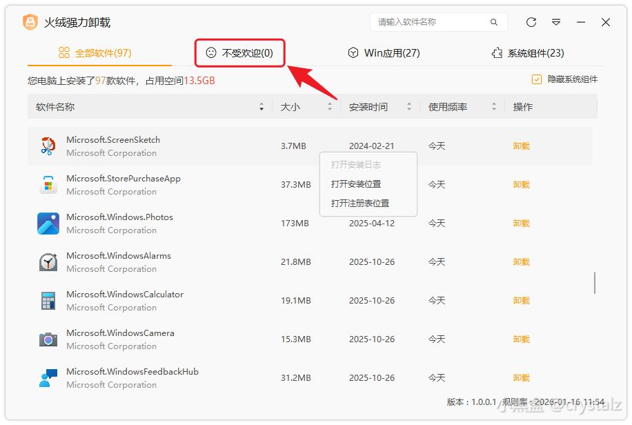Click the 15.3MB size cell

point(296,339)
